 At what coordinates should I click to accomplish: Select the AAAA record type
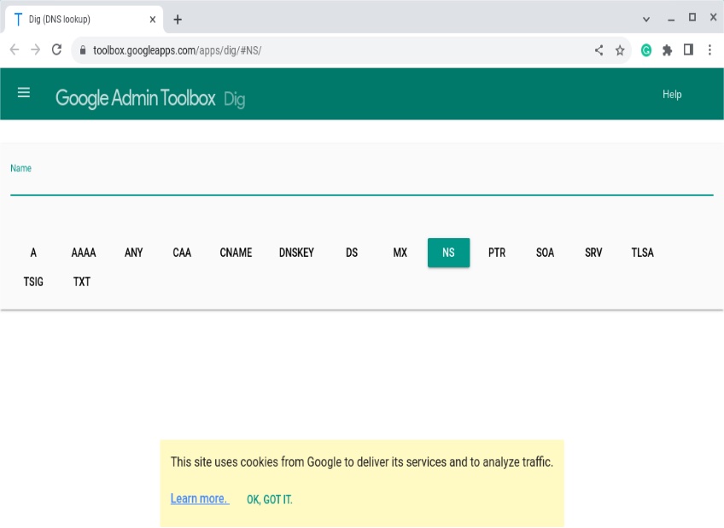click(x=84, y=252)
